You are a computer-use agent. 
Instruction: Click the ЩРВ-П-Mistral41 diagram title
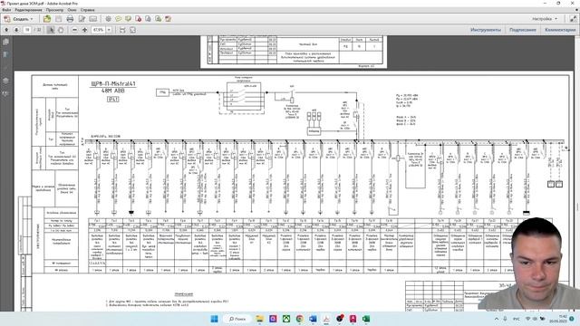(113, 84)
